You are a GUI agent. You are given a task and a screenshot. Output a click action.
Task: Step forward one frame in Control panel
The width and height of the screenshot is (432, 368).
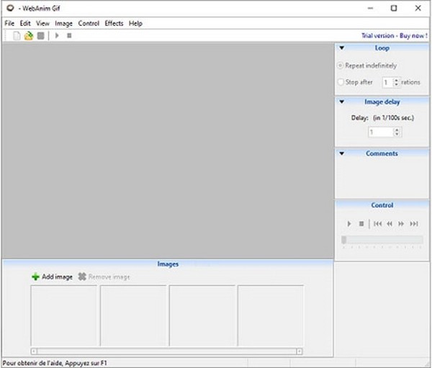click(402, 224)
